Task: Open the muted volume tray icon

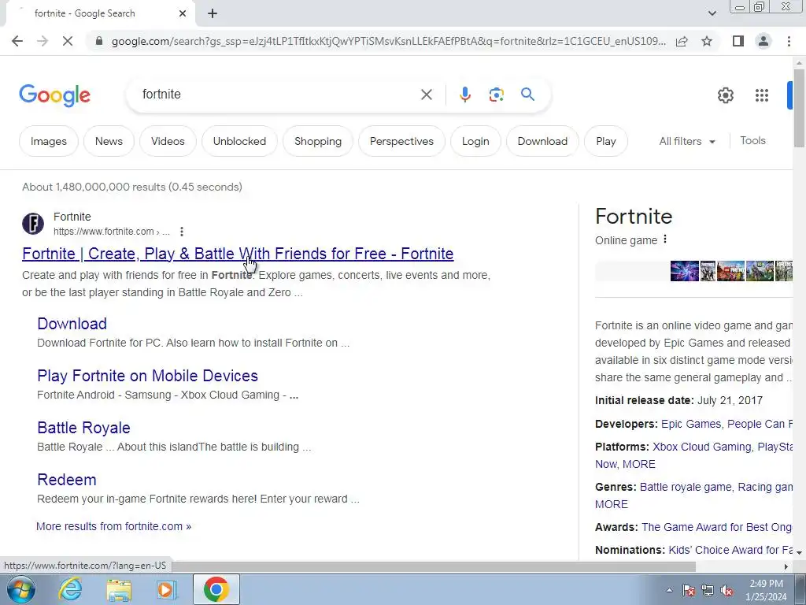Action: [x=727, y=591]
